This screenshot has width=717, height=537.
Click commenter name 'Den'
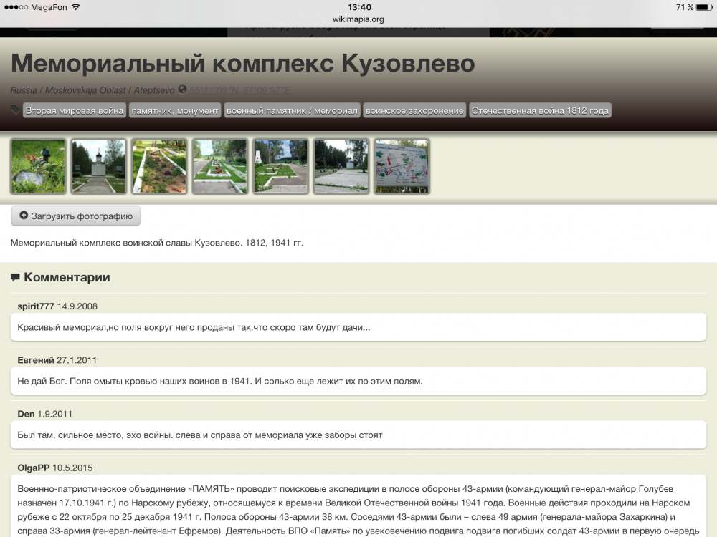(26, 414)
